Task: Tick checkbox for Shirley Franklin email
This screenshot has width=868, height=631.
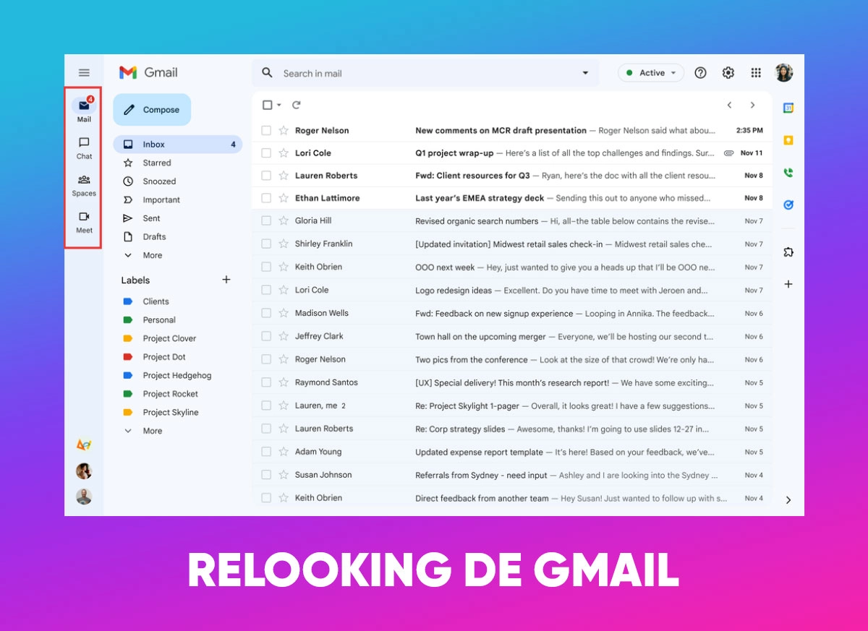Action: coord(266,244)
